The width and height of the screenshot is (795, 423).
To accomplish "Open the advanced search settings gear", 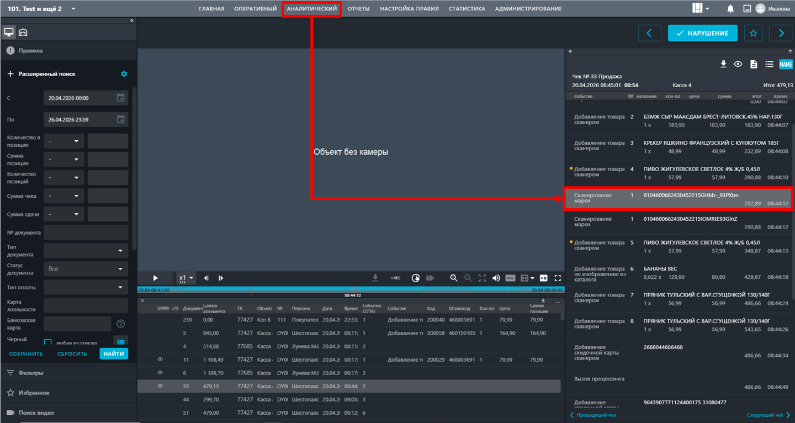I will 124,74.
